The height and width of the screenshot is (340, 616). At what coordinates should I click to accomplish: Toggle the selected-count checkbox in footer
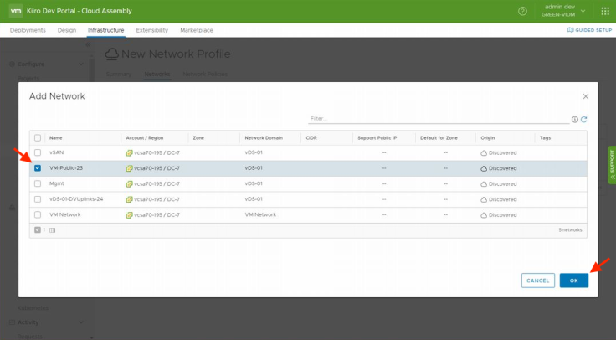(38, 230)
